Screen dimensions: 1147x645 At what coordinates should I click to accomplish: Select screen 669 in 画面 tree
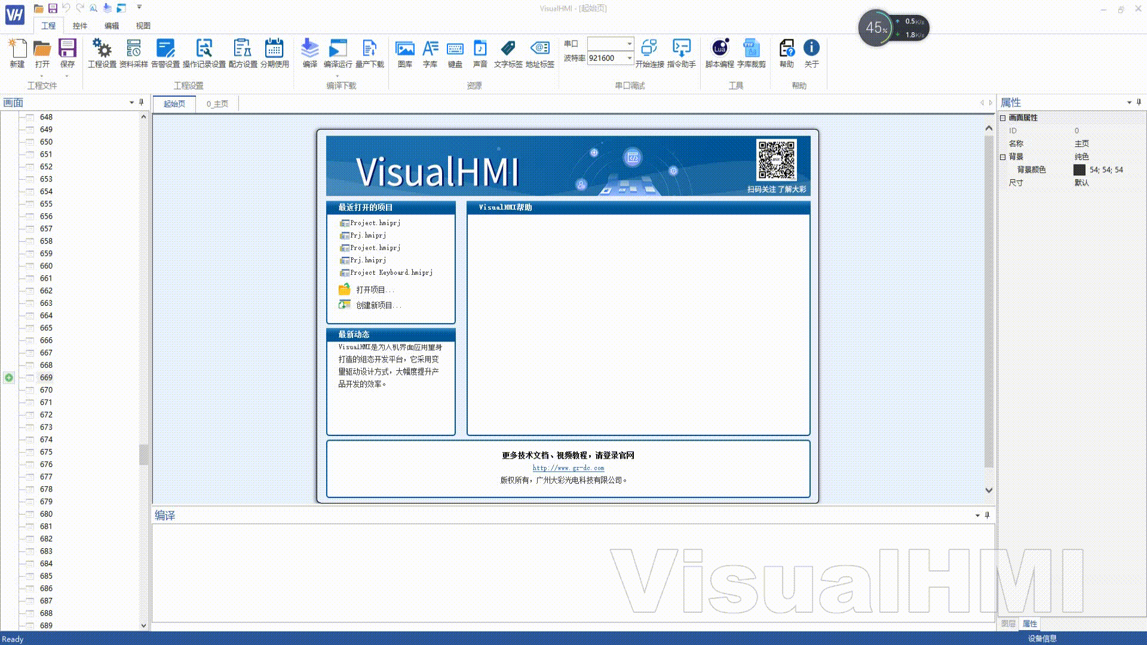tap(46, 377)
